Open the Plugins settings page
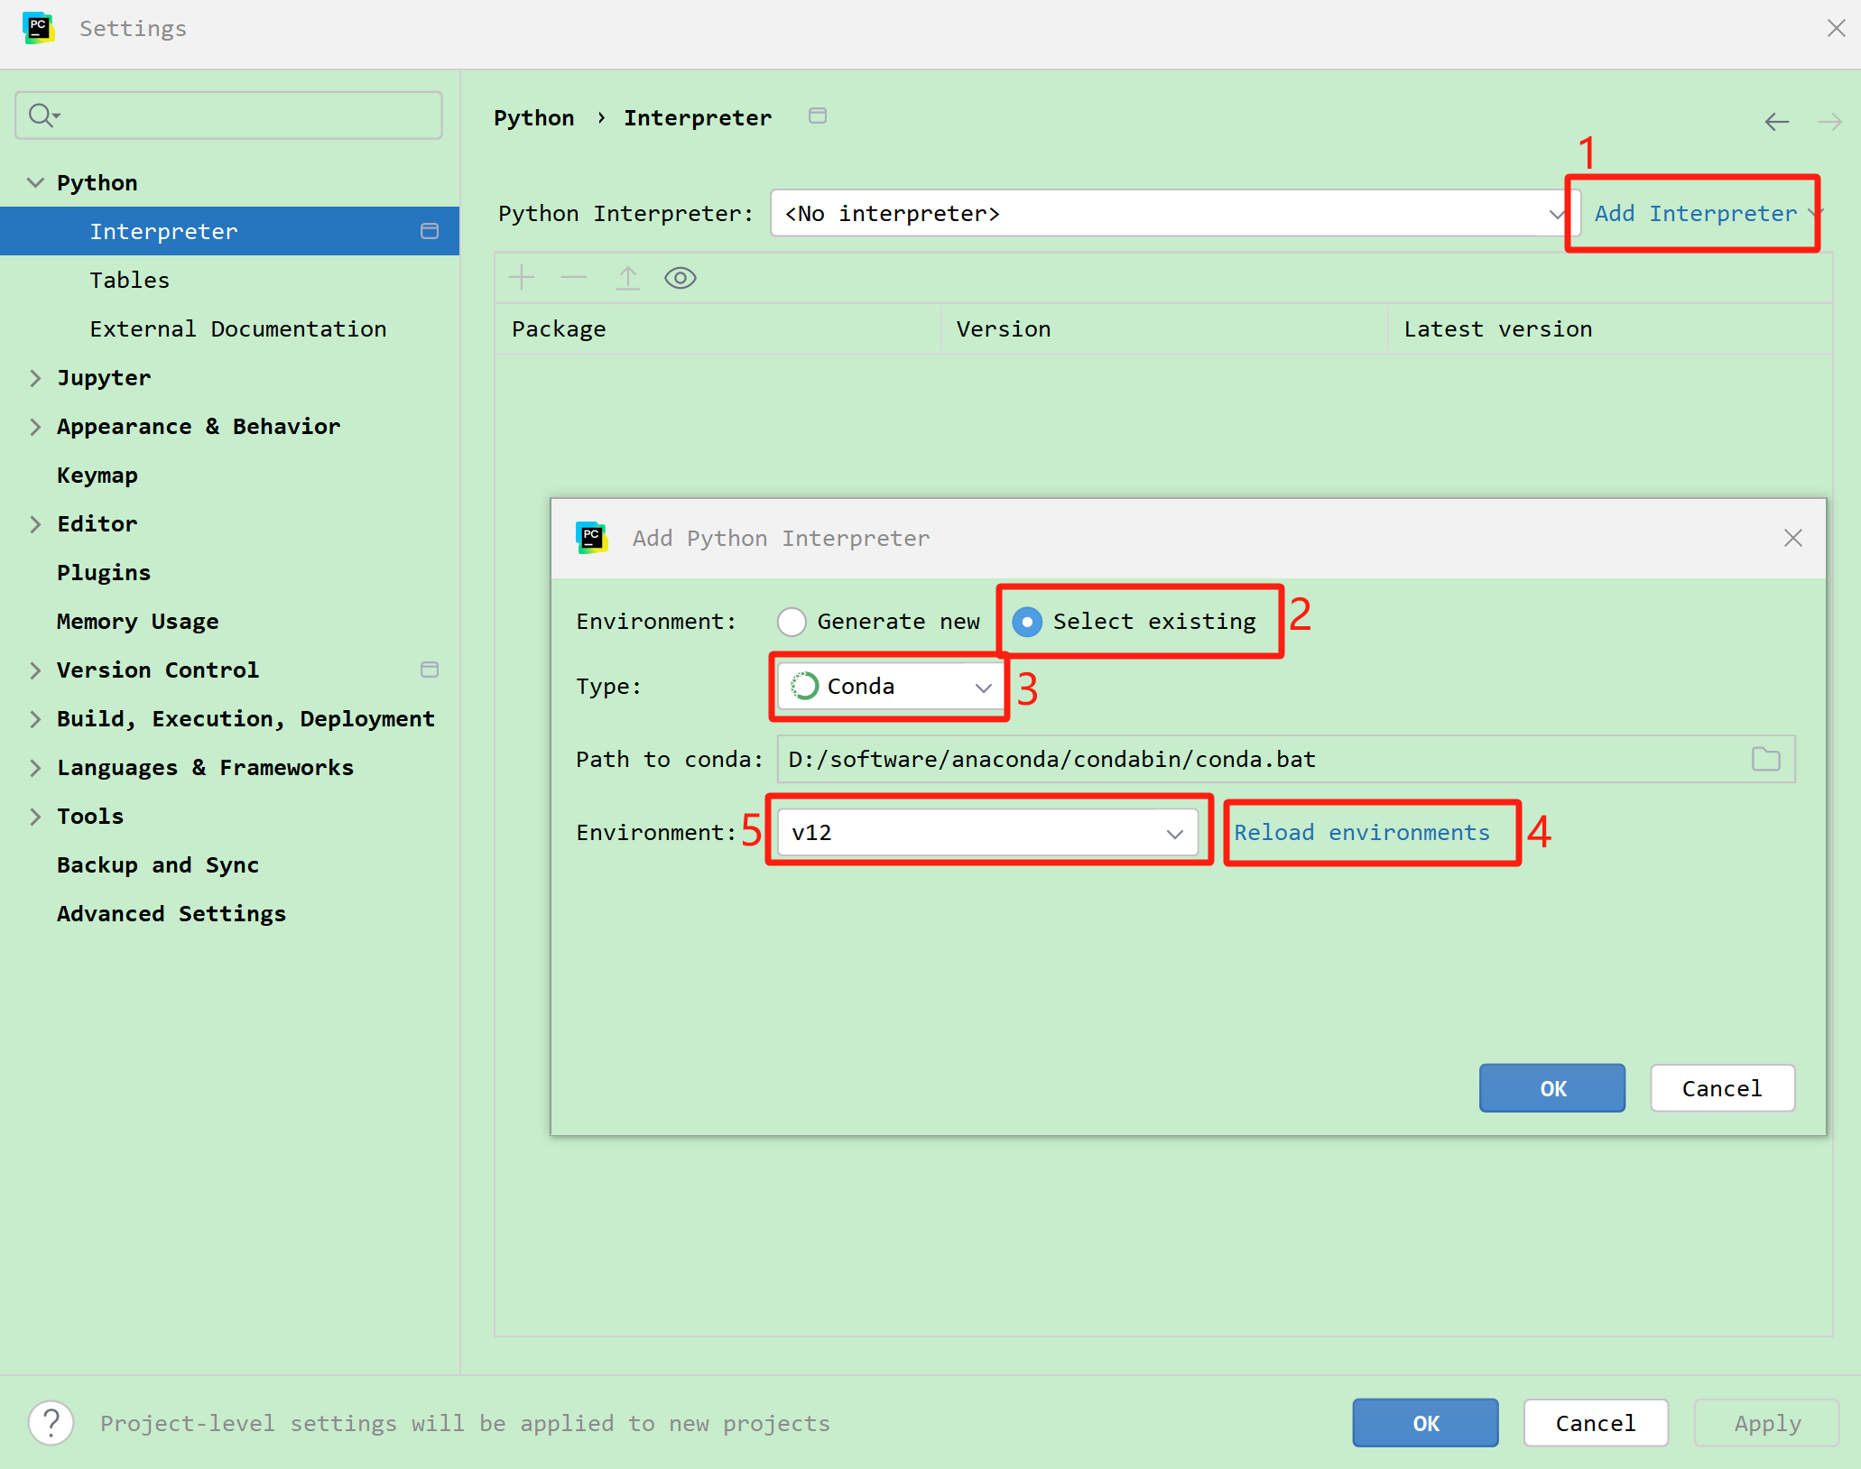This screenshot has width=1861, height=1469. [x=104, y=573]
